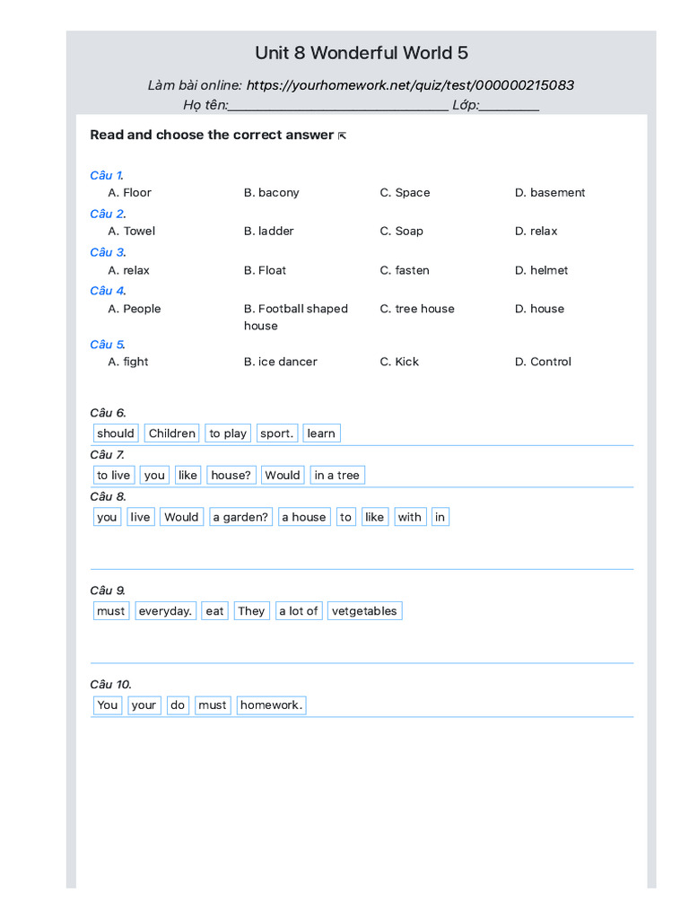Pick the 'in a tree' word tile

(x=337, y=475)
